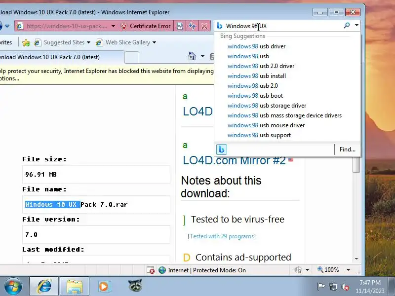Click the muted volume tray icon
Screen dimensions: 395x296
(x=345, y=287)
